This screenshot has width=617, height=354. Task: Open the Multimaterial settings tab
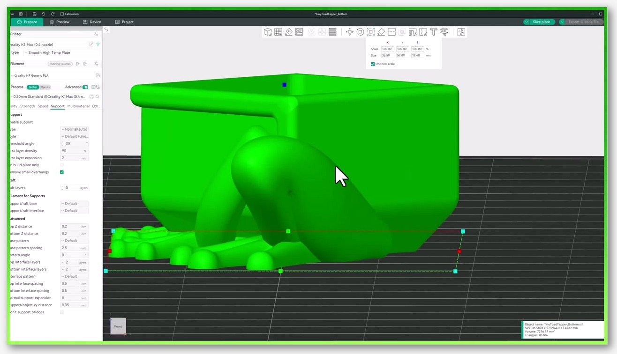[78, 106]
